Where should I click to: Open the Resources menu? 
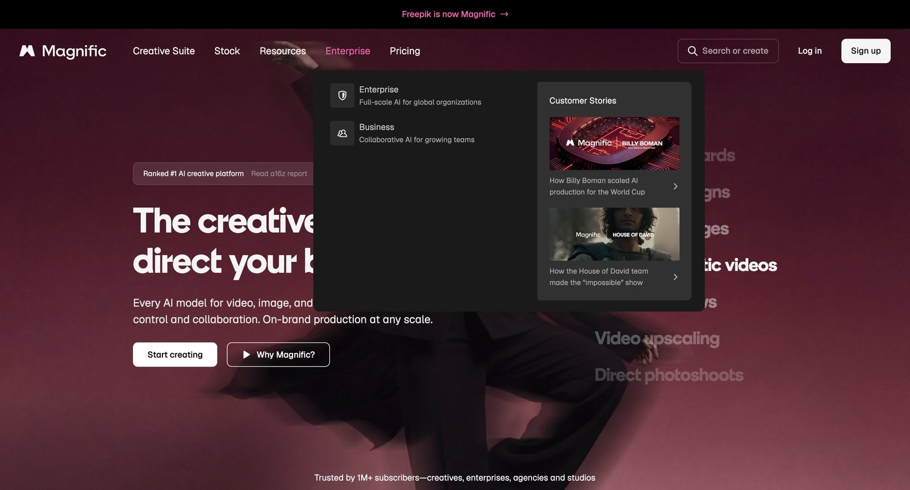pos(283,51)
